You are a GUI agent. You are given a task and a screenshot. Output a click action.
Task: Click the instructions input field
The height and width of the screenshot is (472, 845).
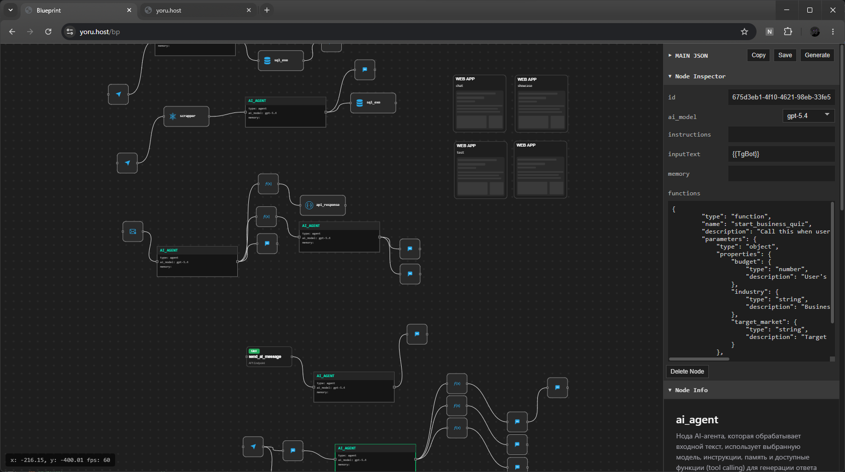(x=781, y=135)
